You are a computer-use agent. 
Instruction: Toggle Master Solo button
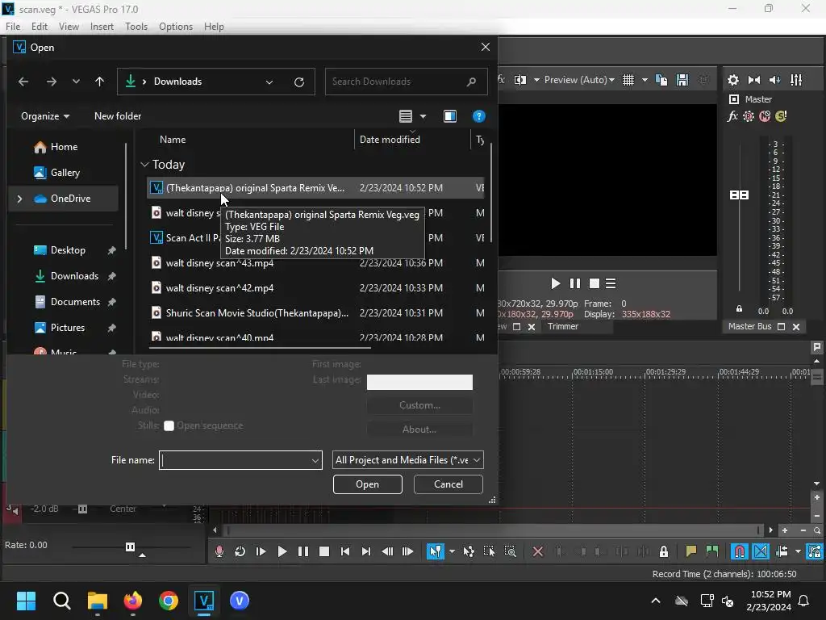(x=781, y=116)
